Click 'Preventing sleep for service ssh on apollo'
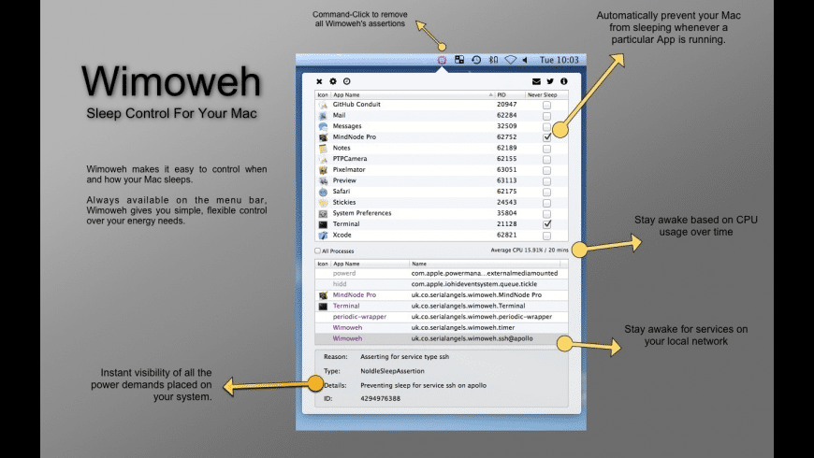 [x=424, y=385]
